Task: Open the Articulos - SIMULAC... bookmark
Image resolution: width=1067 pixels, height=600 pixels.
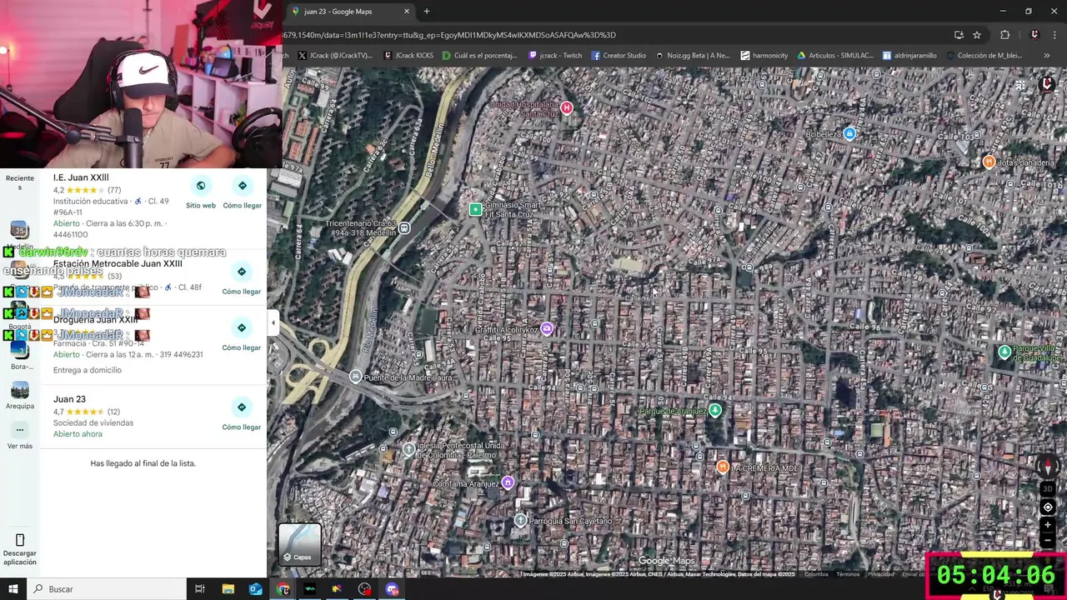Action: [x=835, y=56]
